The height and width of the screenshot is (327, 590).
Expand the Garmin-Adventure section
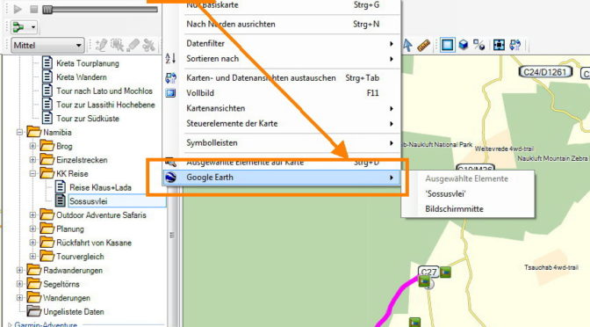coord(10,324)
